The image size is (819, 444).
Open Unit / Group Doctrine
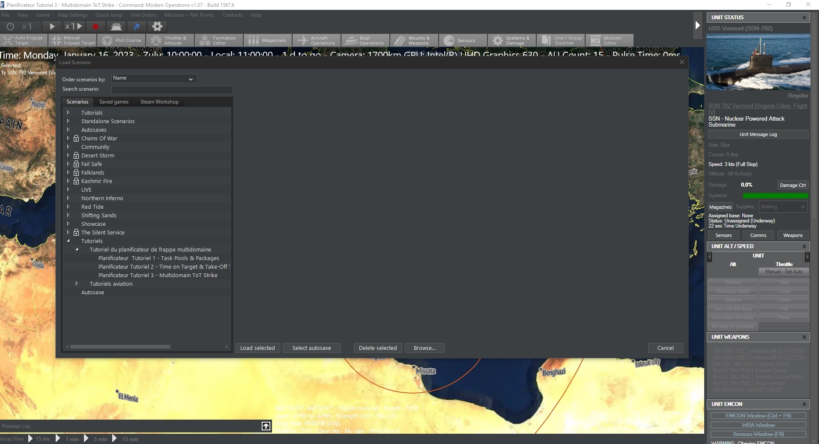point(561,40)
